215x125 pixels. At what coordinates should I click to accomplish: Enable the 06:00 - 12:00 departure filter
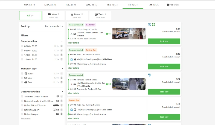pyautogui.click(x=22, y=51)
